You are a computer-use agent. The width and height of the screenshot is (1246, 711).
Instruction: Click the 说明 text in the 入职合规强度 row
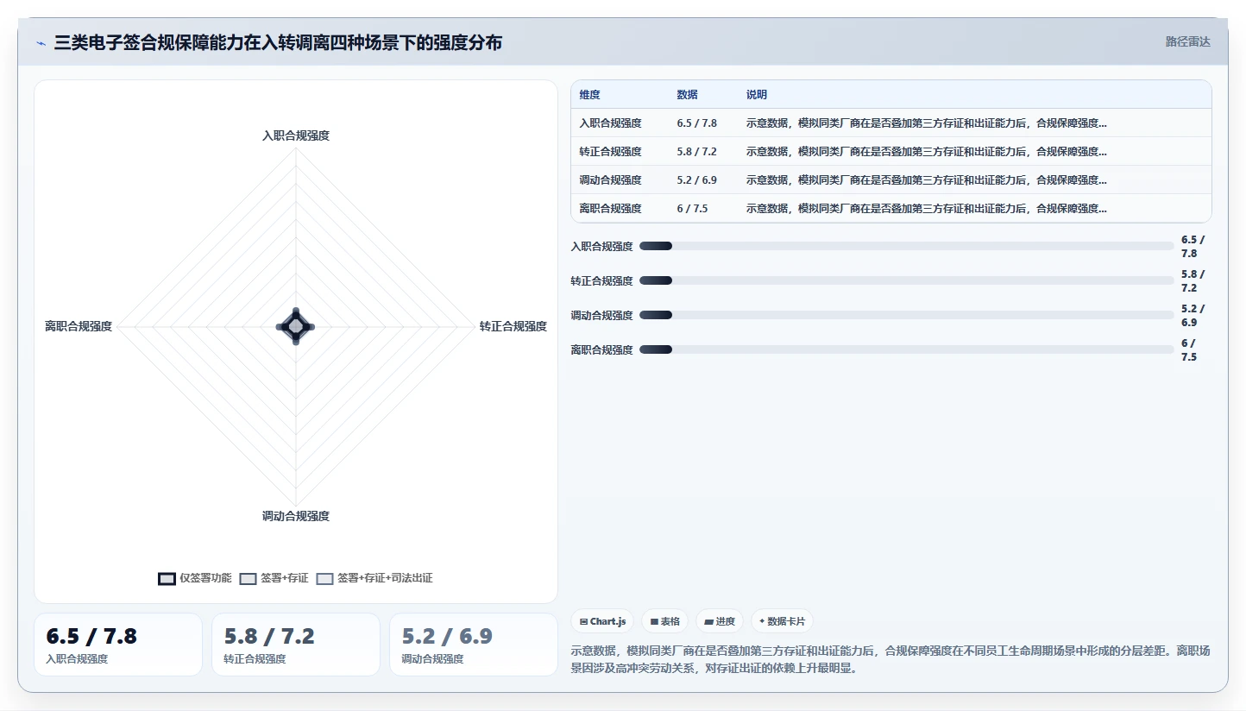[927, 123]
